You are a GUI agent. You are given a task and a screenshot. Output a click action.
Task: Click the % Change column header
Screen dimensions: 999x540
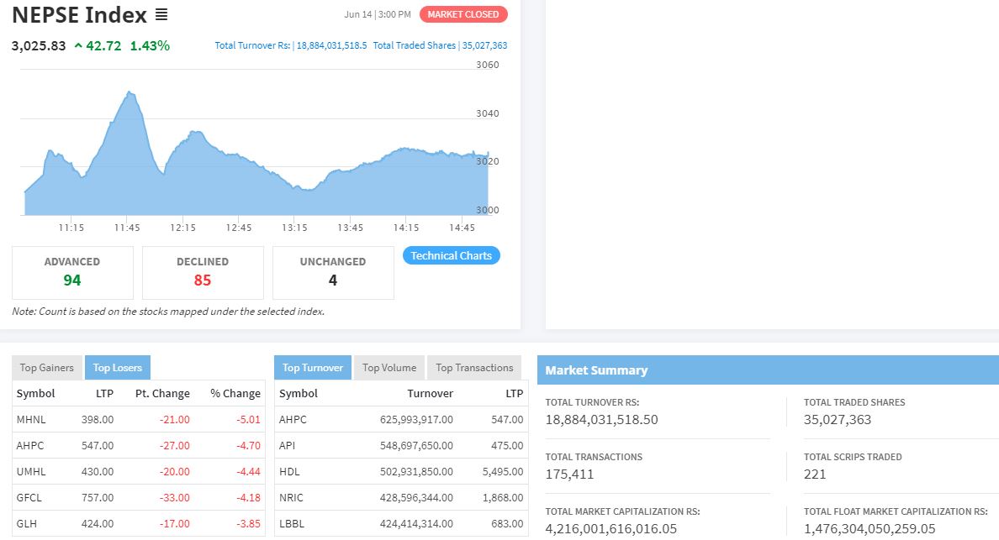pos(235,394)
